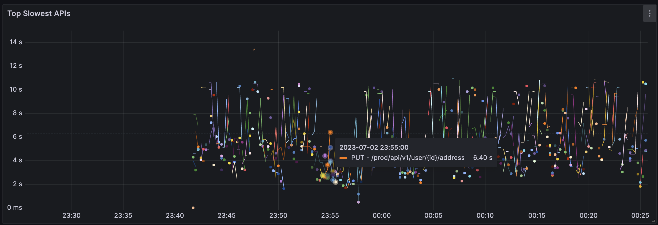Click the 0 ms y-axis label
Screen dimensions: 658x225
15,207
